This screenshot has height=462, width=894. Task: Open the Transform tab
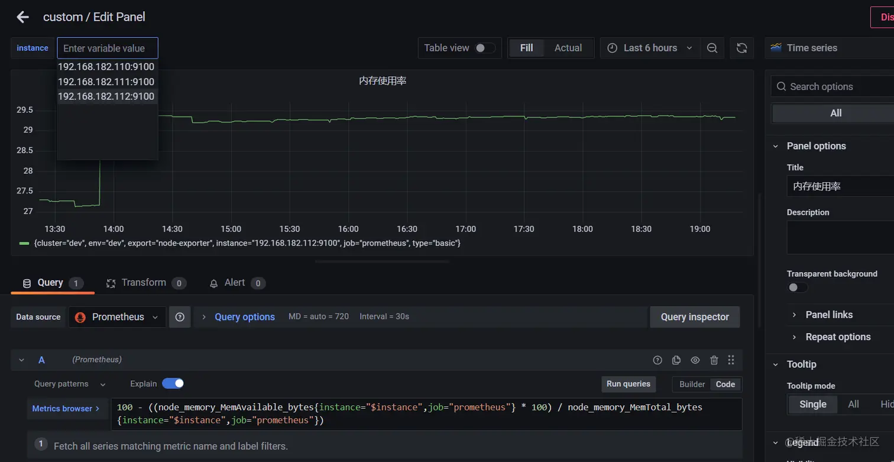pos(146,283)
